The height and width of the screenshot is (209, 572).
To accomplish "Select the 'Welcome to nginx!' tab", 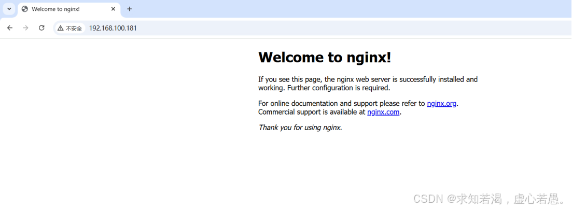I will point(69,9).
